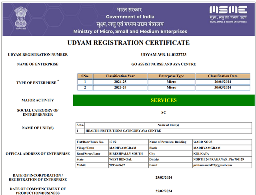
Task: Select the SC social category value
Action: [164, 113]
